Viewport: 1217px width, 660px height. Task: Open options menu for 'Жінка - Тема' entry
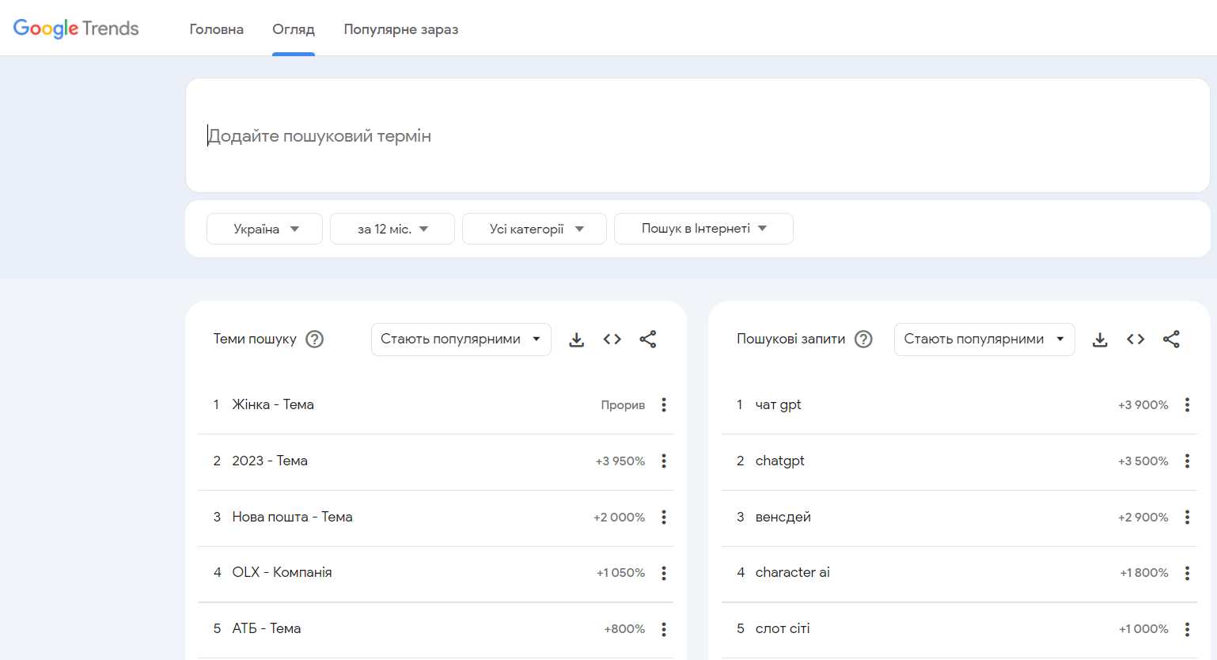point(664,404)
